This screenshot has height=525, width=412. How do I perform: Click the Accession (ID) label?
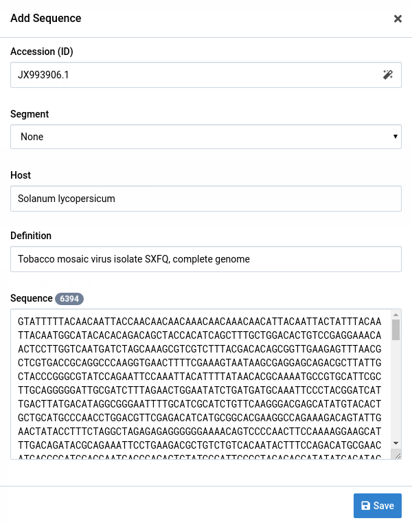click(42, 52)
